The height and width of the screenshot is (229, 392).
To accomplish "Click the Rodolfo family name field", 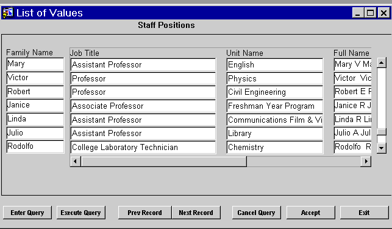I will point(35,146).
